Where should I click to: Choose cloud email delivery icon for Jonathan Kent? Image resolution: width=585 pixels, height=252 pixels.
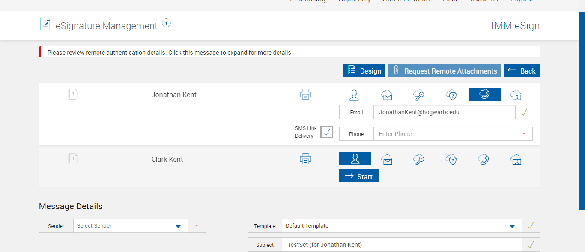point(387,95)
